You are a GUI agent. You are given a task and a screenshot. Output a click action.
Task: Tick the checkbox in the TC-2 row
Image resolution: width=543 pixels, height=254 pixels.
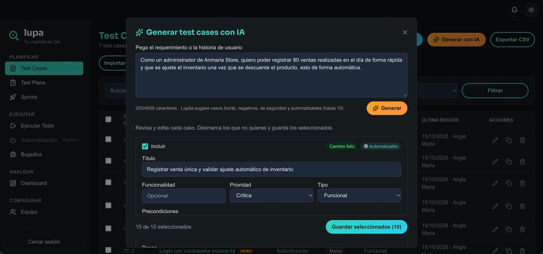108,250
